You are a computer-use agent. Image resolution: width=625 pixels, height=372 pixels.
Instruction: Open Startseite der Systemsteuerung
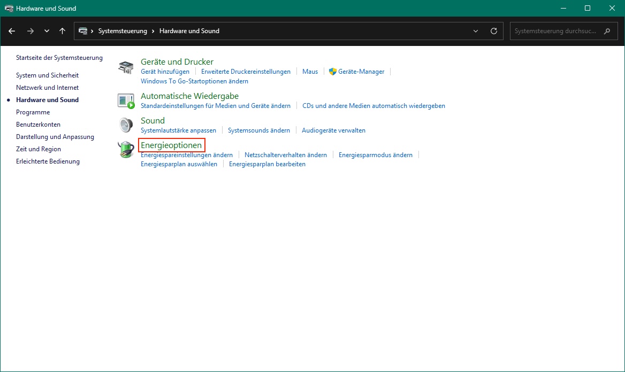(59, 58)
